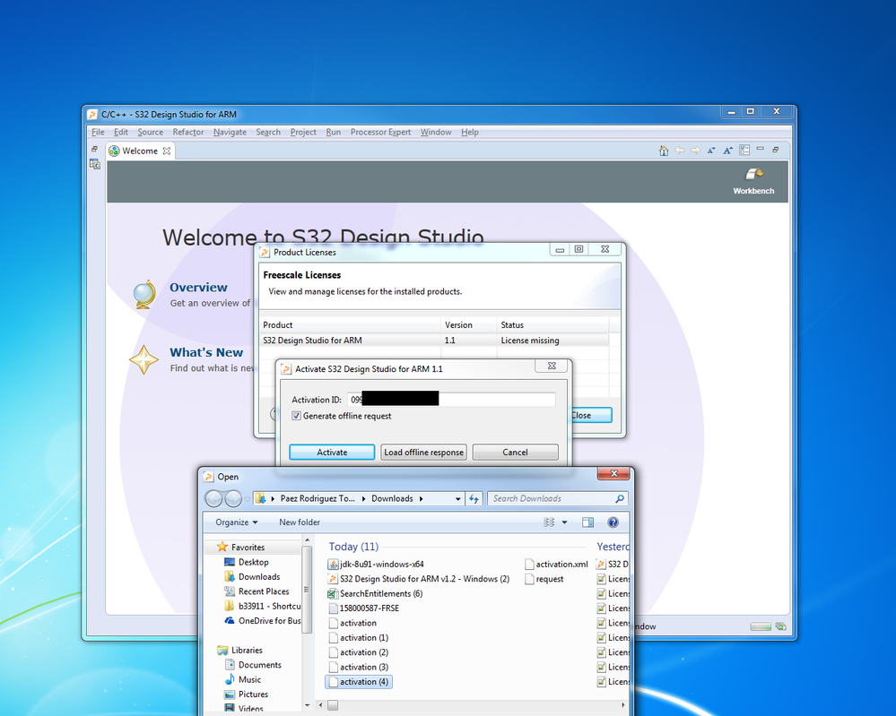This screenshot has height=716, width=896.
Task: Expand the arrow before Paez Rodriguez in path
Action: (273, 499)
